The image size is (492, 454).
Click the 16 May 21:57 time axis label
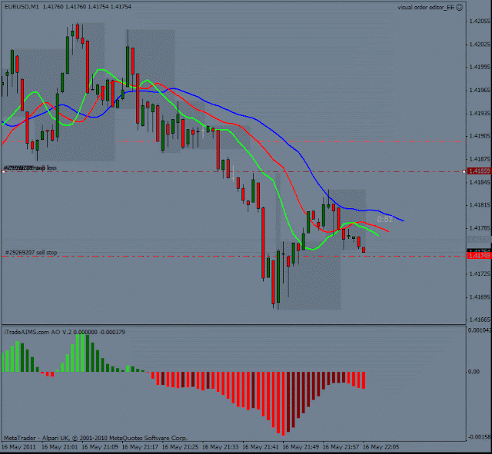click(341, 447)
